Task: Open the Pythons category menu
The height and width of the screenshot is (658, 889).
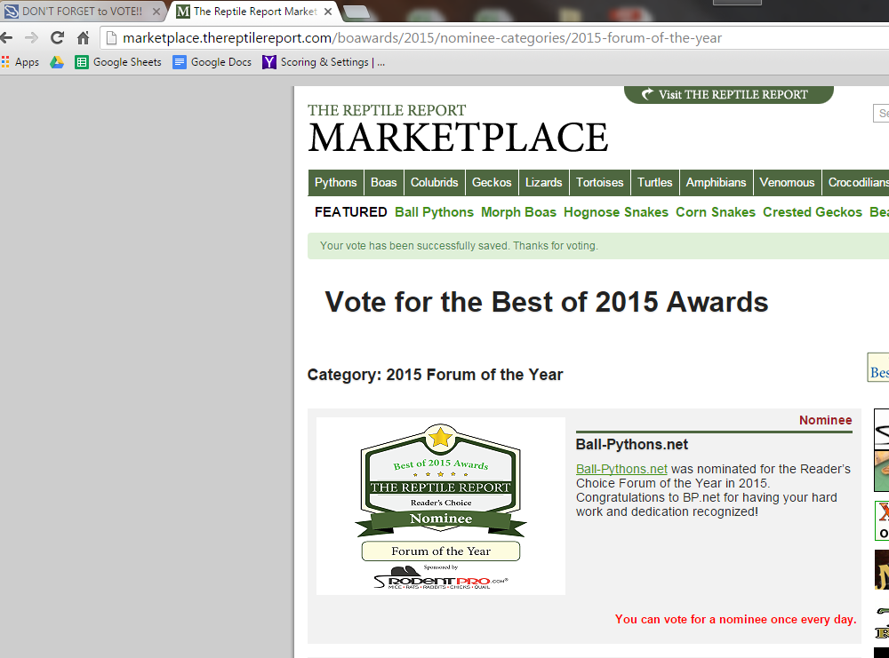Action: click(336, 182)
